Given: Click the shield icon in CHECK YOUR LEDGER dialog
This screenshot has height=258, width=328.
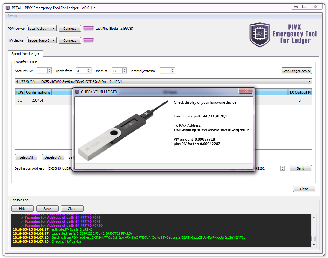Looking at the screenshot, I should point(77,92).
